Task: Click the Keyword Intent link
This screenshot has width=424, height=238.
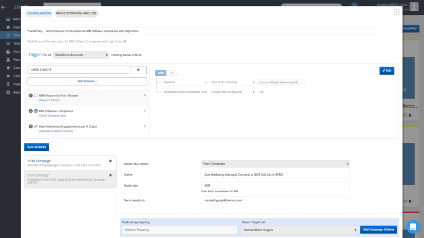Action: pyautogui.click(x=49, y=100)
